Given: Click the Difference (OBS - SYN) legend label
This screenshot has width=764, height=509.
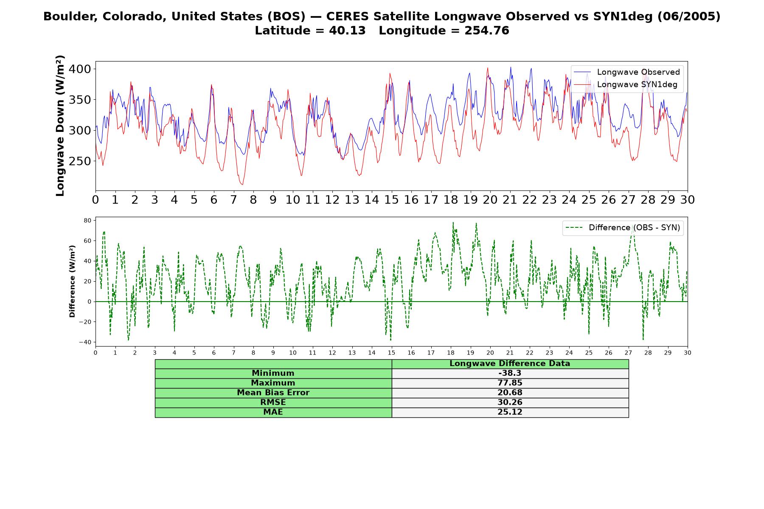Looking at the screenshot, I should tap(634, 228).
